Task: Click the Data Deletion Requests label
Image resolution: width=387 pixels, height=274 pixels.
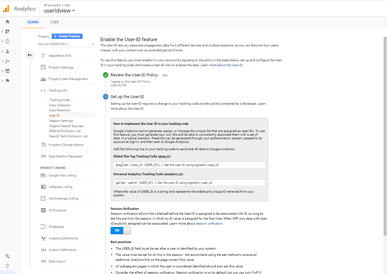Action: [65, 156]
